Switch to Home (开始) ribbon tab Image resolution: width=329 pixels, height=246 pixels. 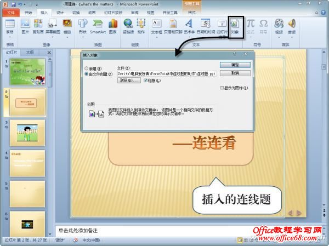[29, 13]
